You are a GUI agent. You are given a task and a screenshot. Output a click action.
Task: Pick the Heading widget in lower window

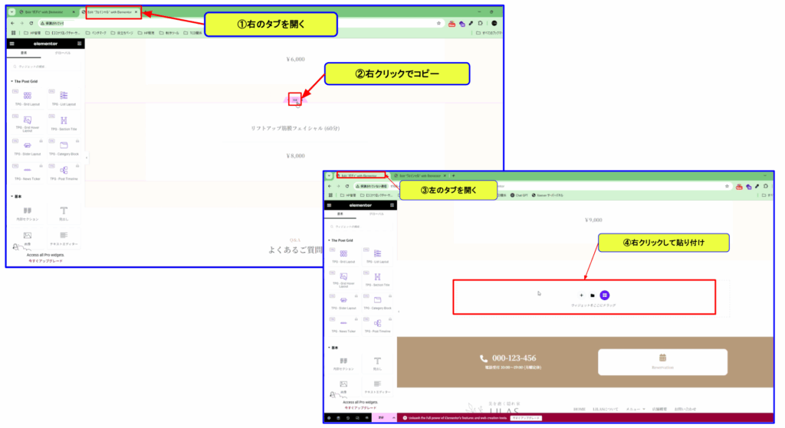click(377, 363)
